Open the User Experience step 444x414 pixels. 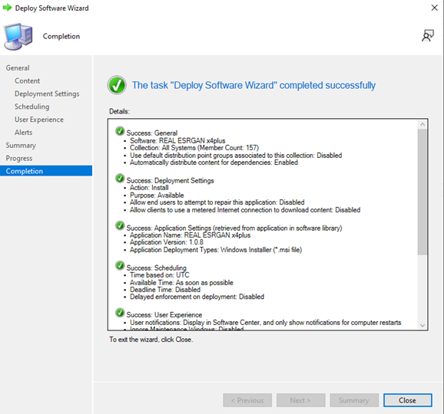[x=39, y=120]
